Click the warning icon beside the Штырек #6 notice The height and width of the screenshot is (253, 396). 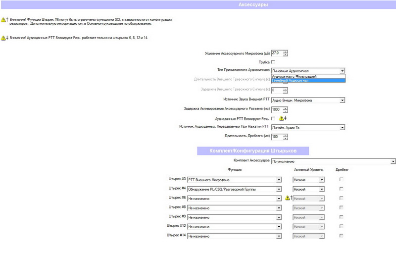[3, 20]
